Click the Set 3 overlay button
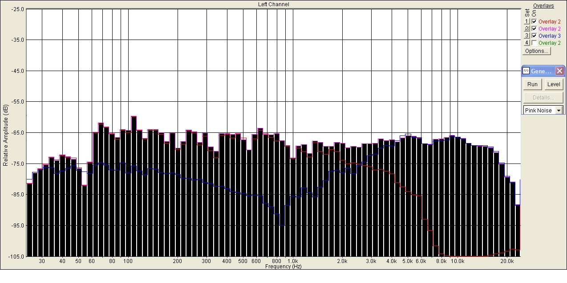This screenshot has width=567, height=283. point(527,36)
